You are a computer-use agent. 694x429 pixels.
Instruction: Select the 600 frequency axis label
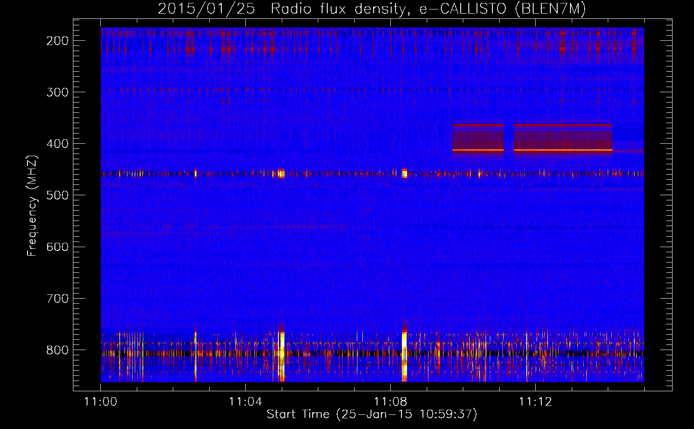57,247
